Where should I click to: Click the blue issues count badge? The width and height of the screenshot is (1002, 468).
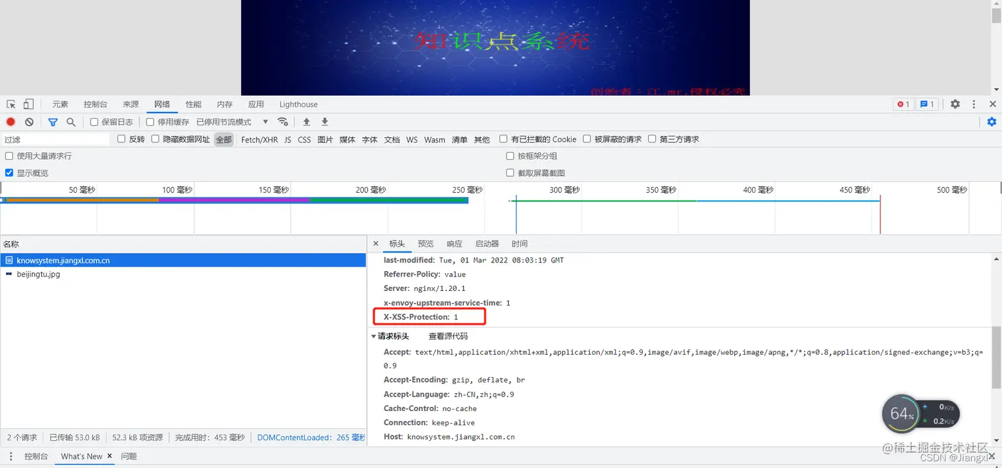[x=927, y=104]
